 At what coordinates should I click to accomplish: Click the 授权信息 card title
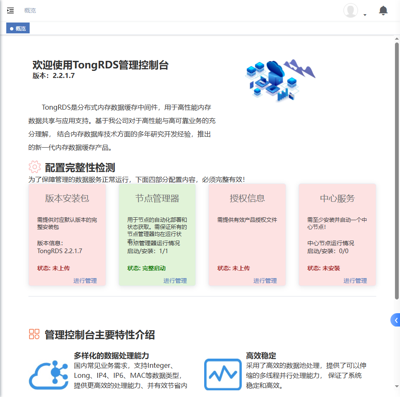[247, 198]
